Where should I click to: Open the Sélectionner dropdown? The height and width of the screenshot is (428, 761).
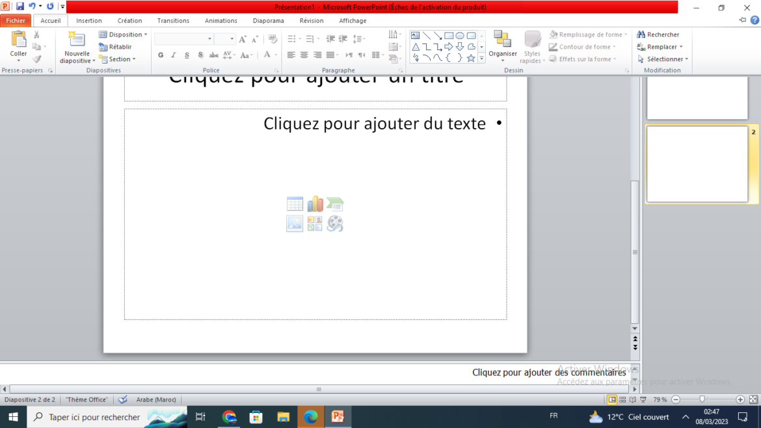click(x=663, y=59)
